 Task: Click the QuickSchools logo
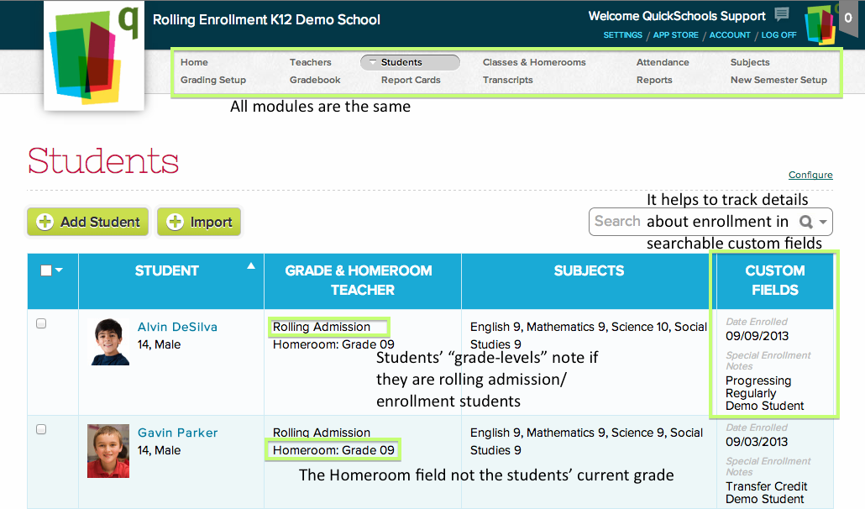click(x=94, y=55)
